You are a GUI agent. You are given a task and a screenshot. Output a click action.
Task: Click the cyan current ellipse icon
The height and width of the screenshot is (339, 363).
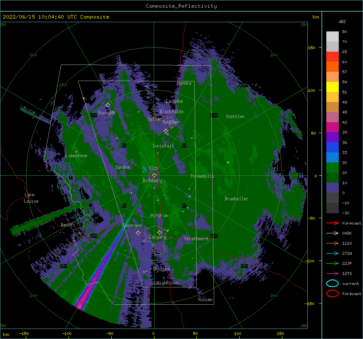pyautogui.click(x=332, y=283)
